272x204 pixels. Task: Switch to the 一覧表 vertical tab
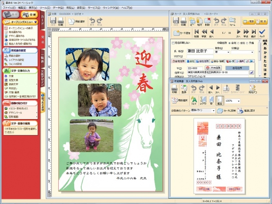[x=42, y=58]
